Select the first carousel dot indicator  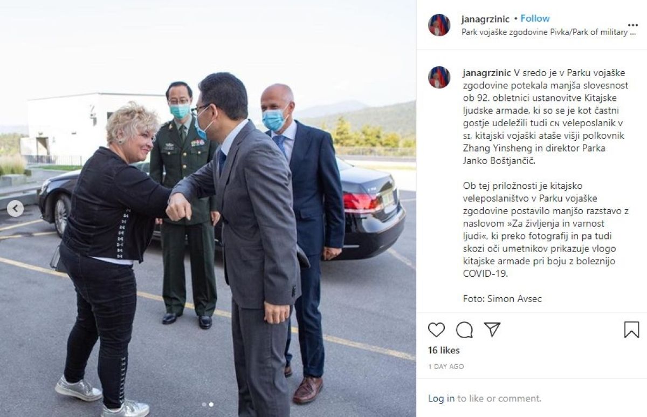click(204, 404)
